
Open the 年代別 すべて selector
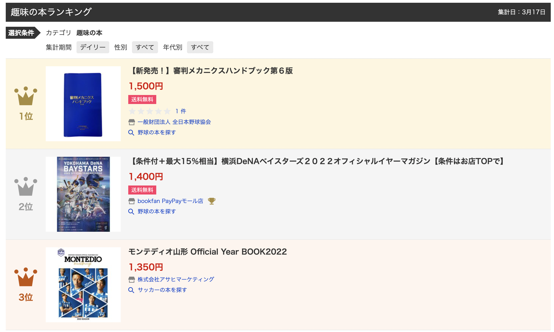200,47
